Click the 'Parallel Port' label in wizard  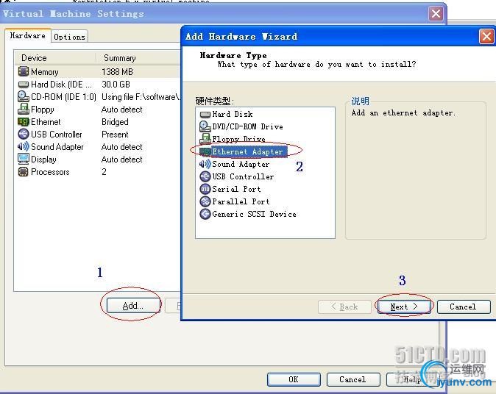pyautogui.click(x=241, y=201)
